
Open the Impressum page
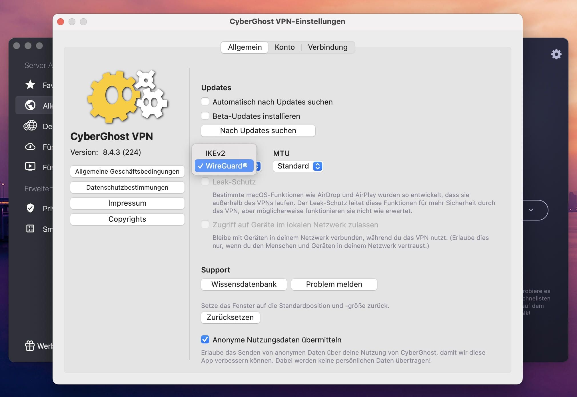coord(127,203)
